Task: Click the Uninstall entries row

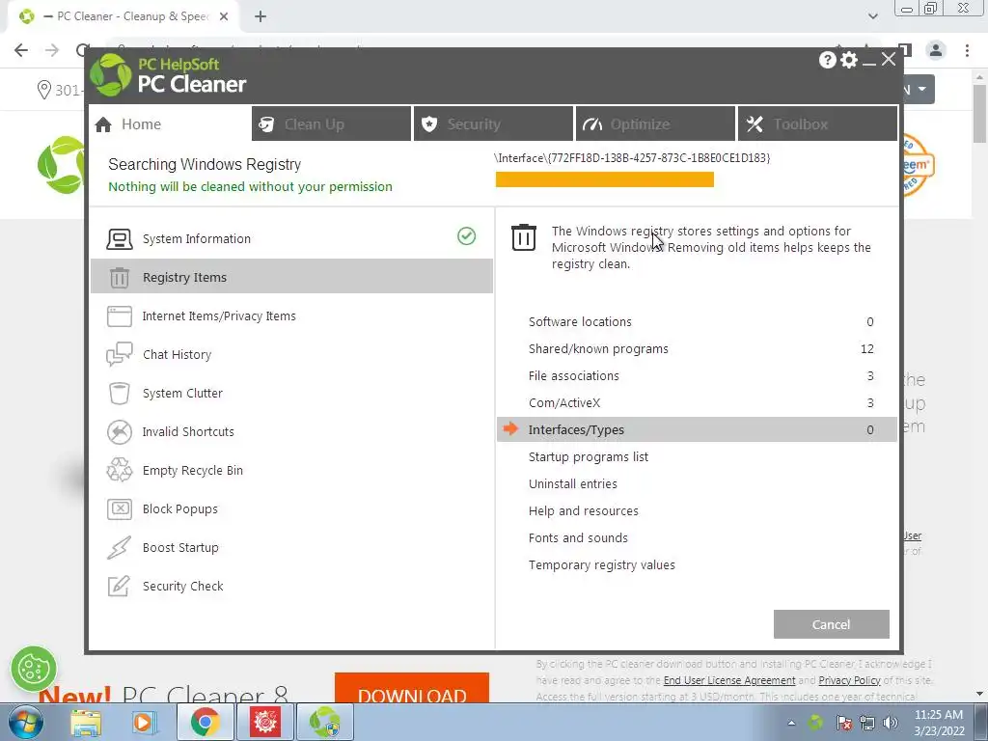Action: click(697, 484)
